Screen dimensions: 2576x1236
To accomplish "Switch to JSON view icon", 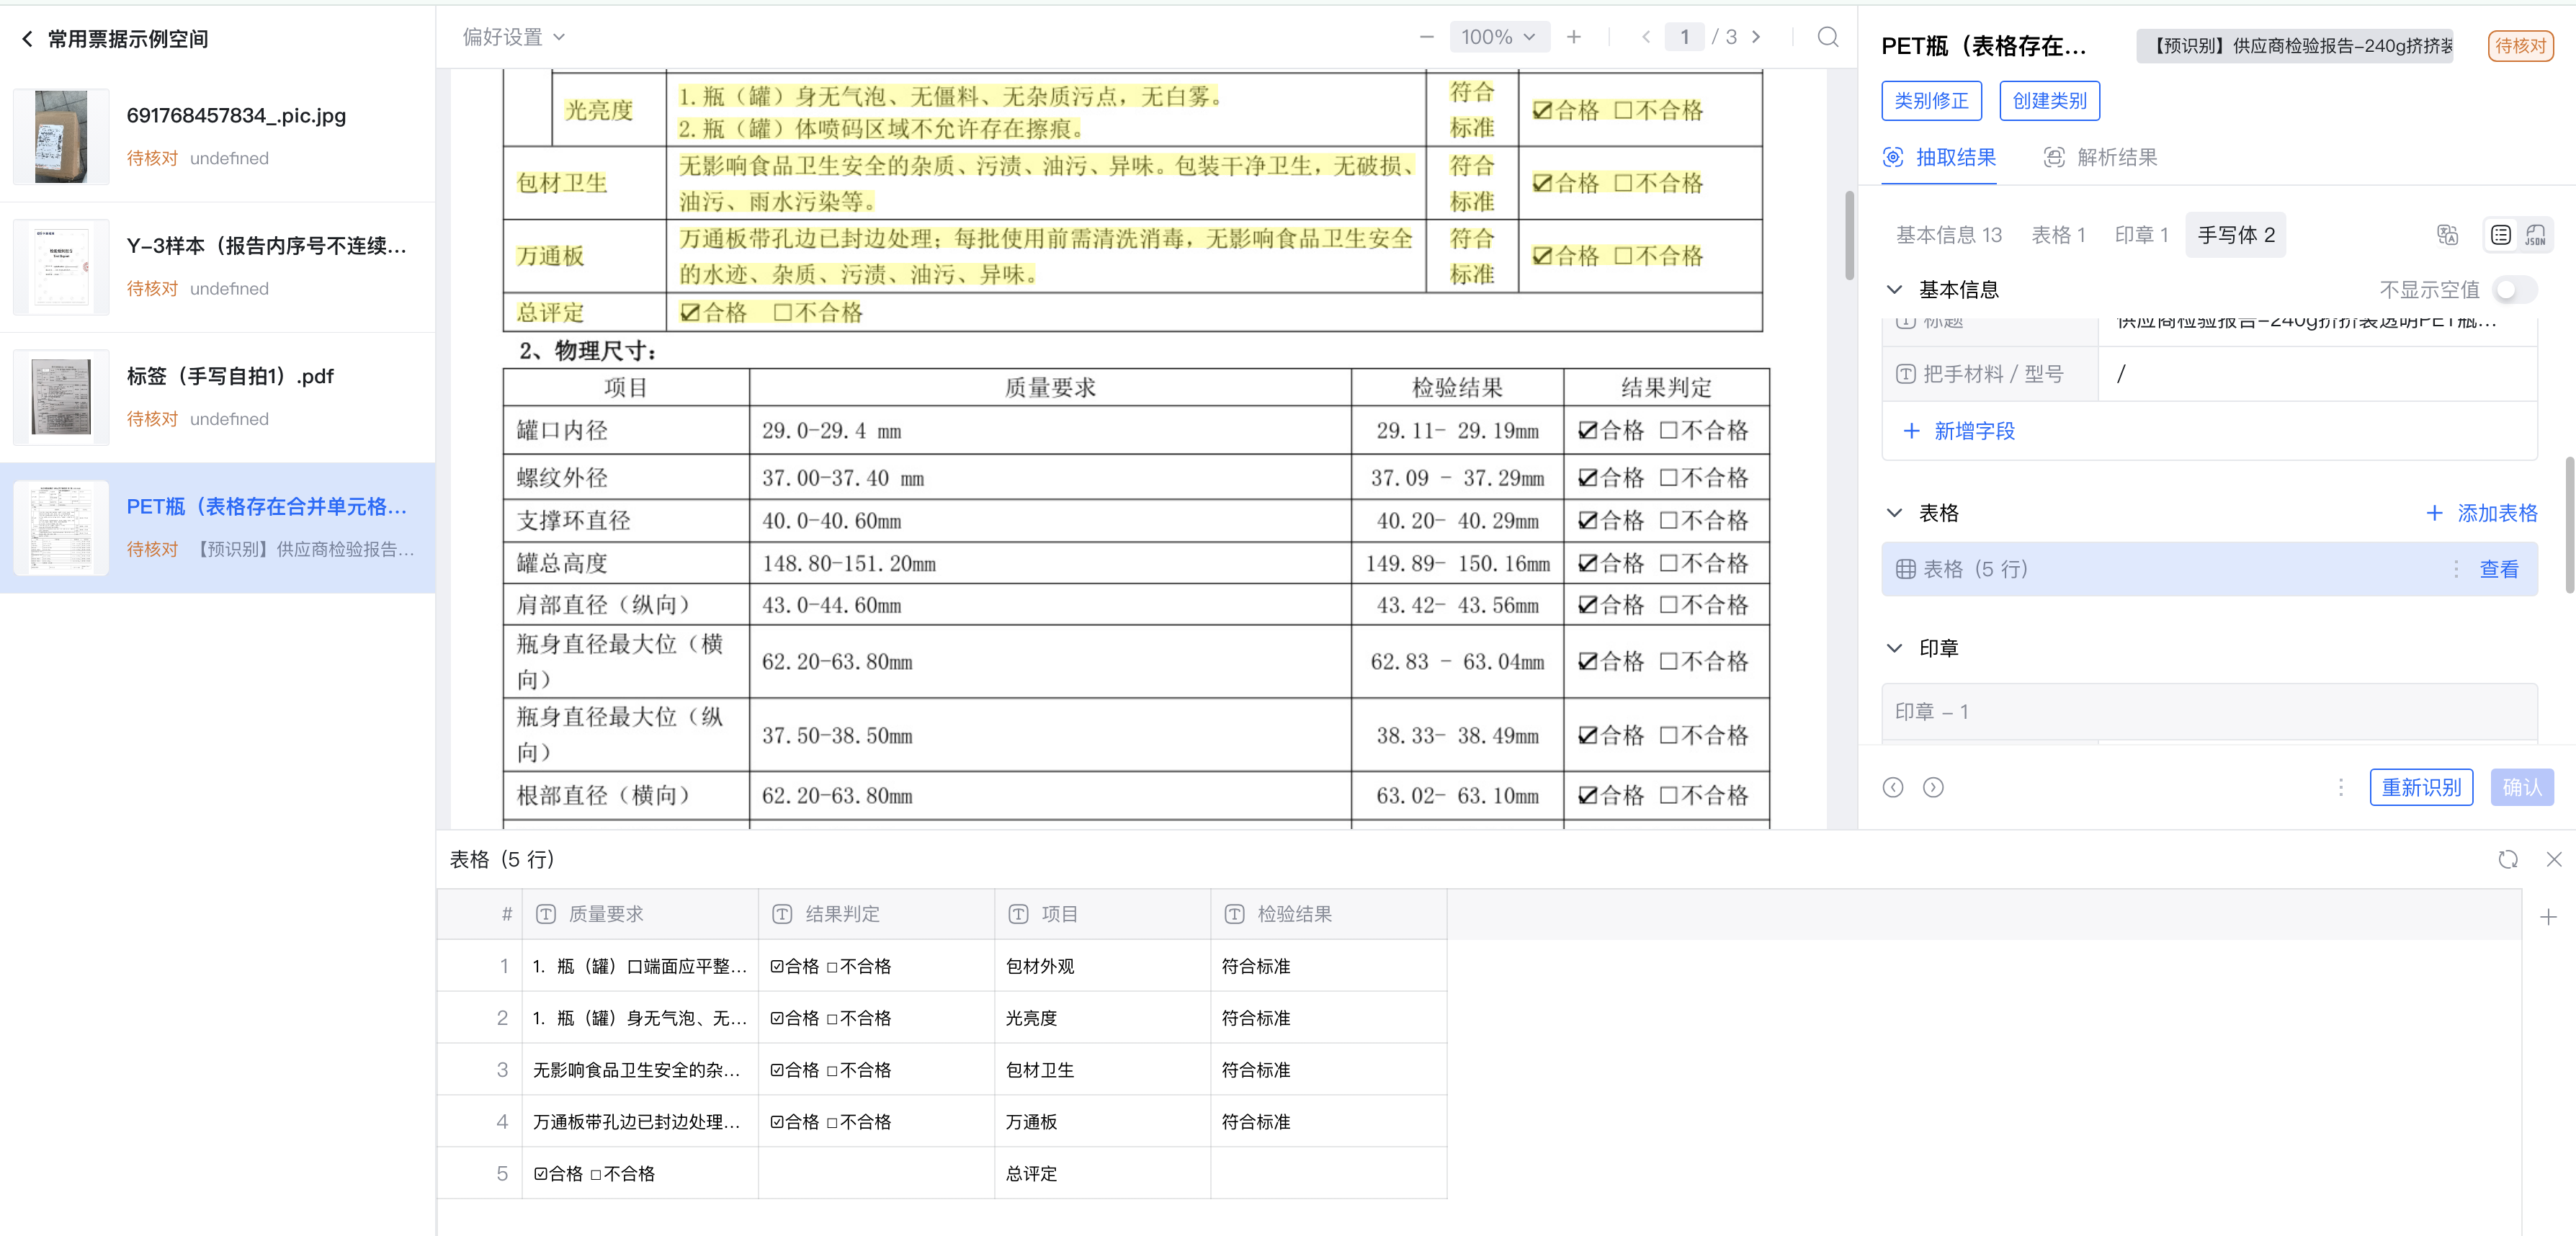I will (x=2535, y=235).
